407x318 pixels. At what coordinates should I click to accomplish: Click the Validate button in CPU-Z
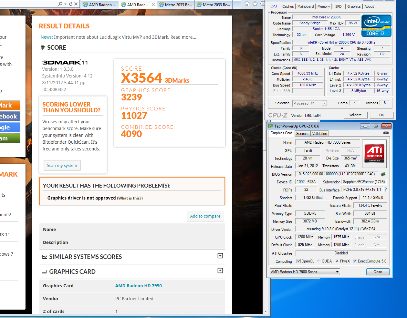click(x=355, y=115)
